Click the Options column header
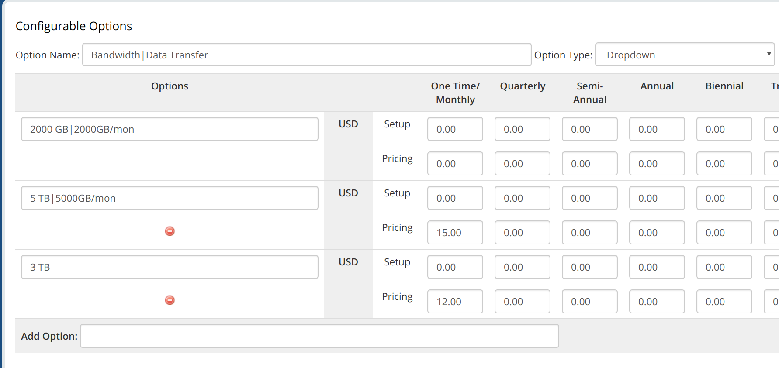 [x=170, y=86]
